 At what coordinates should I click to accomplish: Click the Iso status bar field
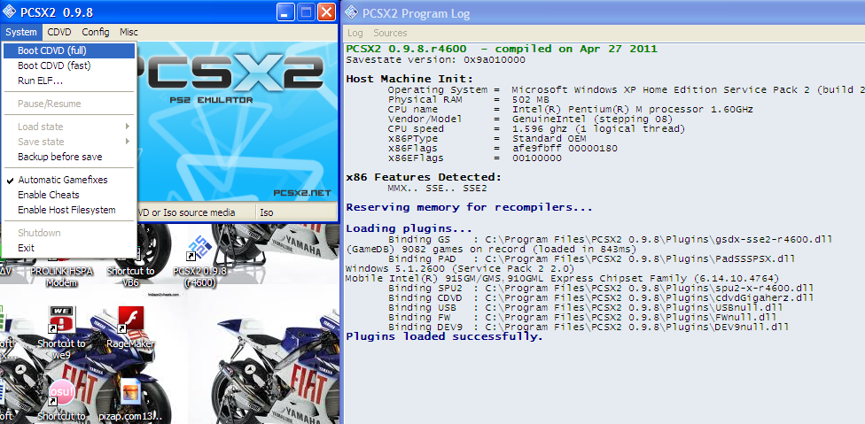[296, 212]
